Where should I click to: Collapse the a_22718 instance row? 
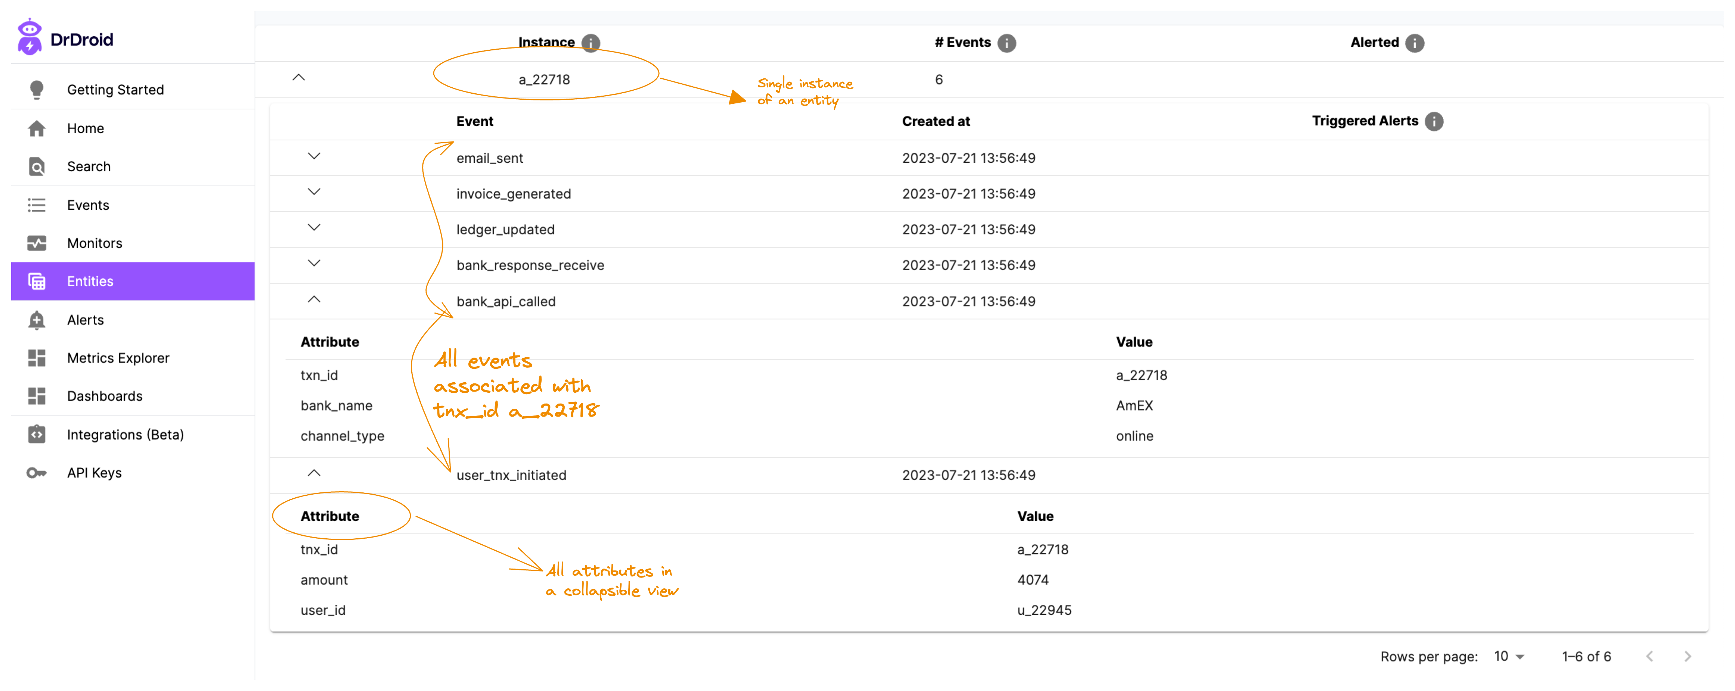point(298,78)
